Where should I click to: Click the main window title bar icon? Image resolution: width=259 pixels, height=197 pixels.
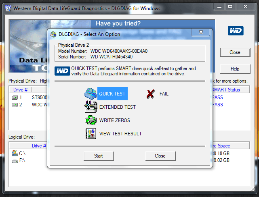(x=8, y=8)
